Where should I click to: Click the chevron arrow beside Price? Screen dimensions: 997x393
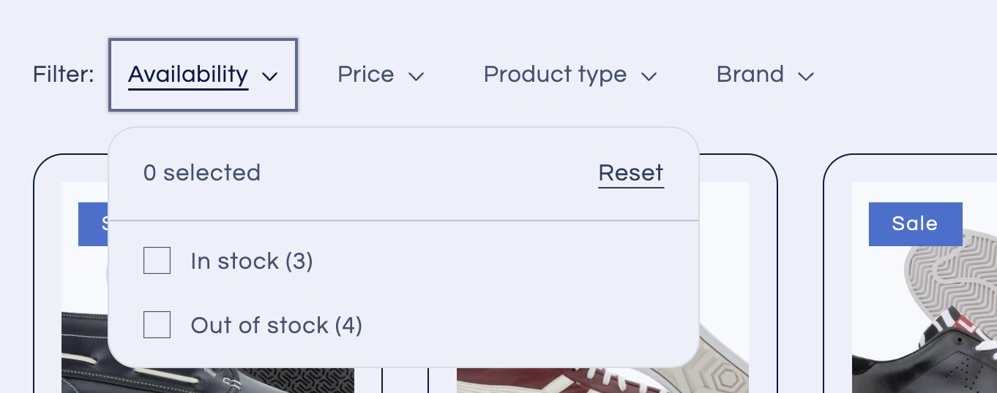417,76
